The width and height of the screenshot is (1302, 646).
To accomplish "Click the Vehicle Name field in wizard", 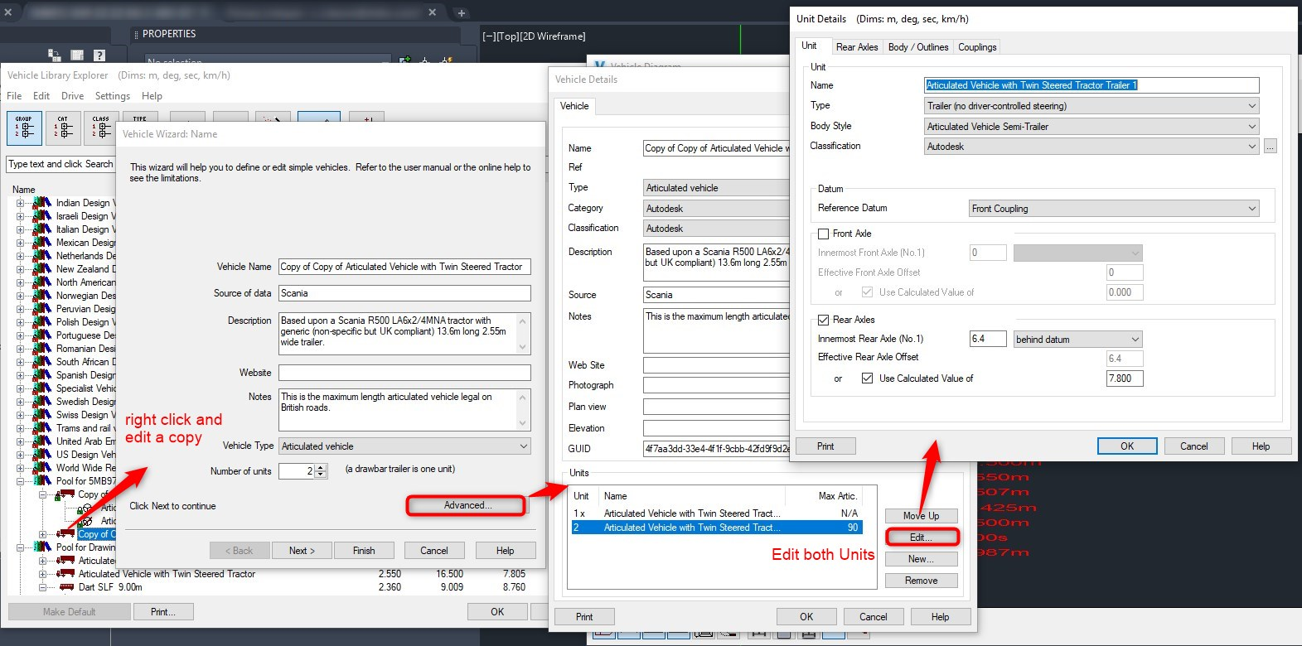I will click(x=404, y=267).
